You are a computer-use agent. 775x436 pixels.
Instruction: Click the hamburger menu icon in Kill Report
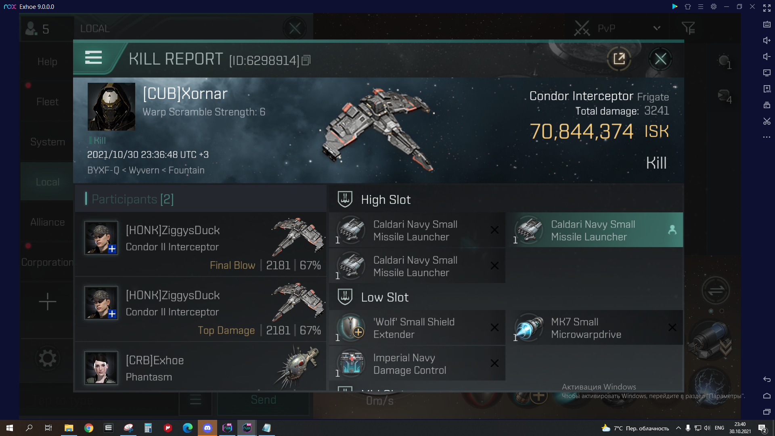(94, 59)
